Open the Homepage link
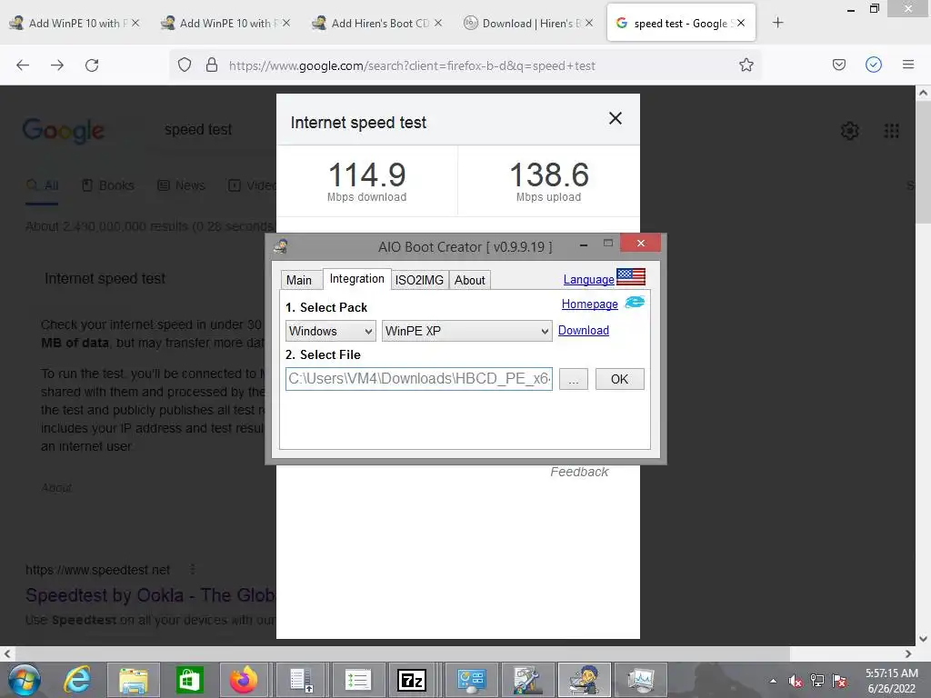This screenshot has height=698, width=931. click(589, 304)
